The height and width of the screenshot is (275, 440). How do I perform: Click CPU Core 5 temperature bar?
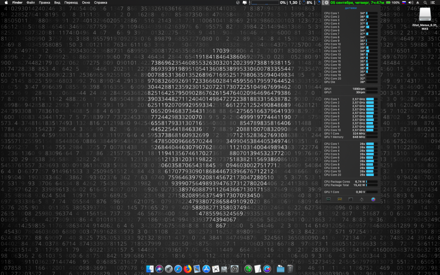click(371, 27)
